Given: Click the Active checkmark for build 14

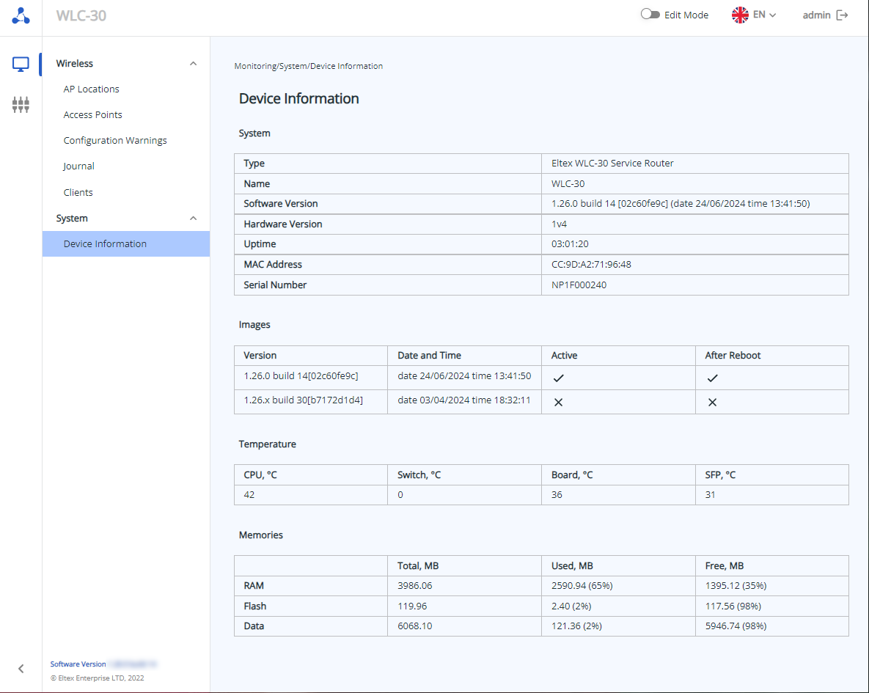Looking at the screenshot, I should (x=558, y=378).
